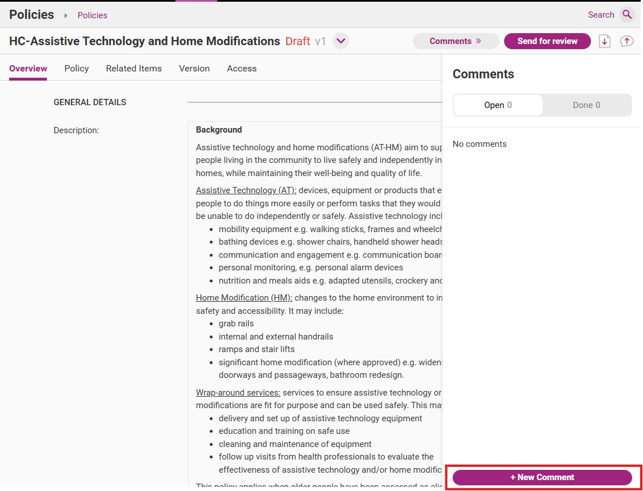Expand the version dropdown chevron beside v1
Image resolution: width=643 pixels, height=491 pixels.
[341, 41]
